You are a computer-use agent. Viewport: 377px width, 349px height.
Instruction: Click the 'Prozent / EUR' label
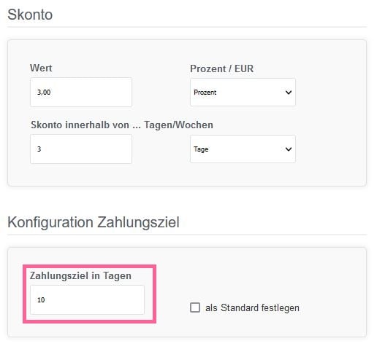(221, 68)
